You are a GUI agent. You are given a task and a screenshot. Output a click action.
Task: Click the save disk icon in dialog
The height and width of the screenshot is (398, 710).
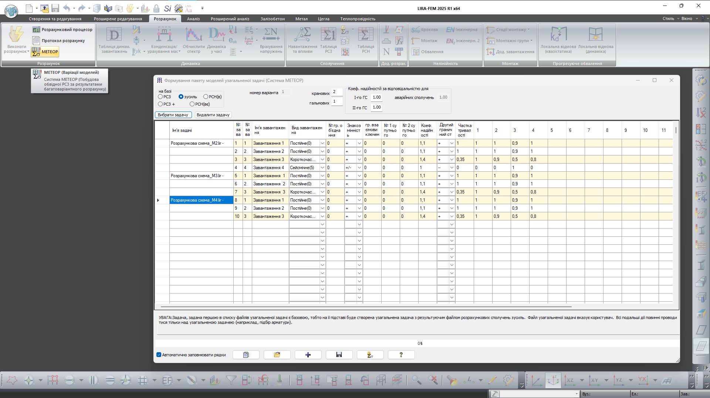(339, 355)
